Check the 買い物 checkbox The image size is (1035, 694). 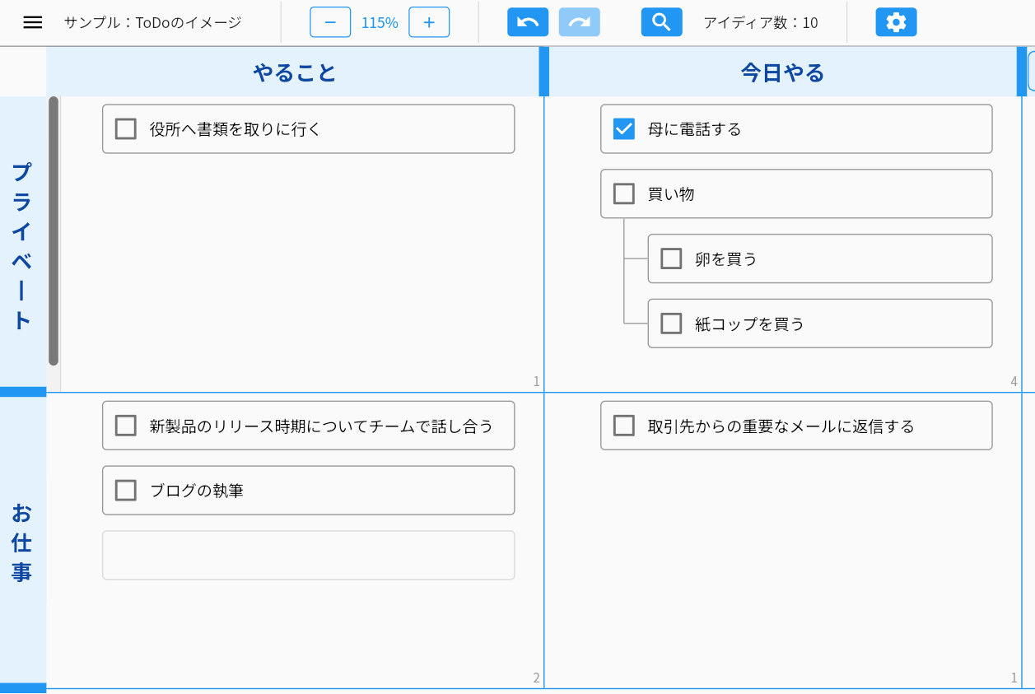point(624,194)
